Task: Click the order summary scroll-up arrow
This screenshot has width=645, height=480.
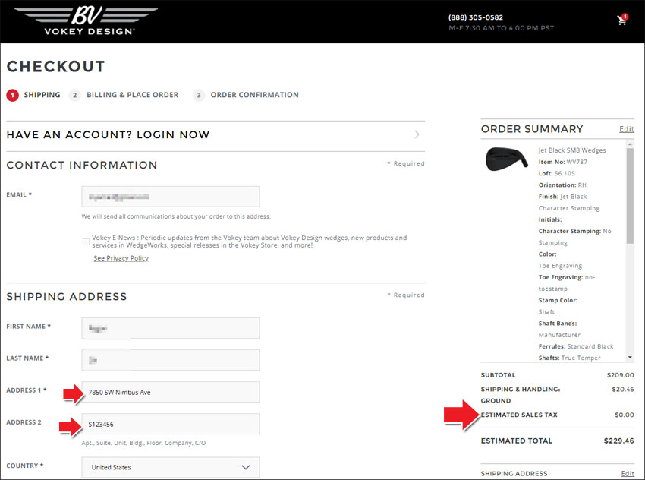Action: point(630,144)
